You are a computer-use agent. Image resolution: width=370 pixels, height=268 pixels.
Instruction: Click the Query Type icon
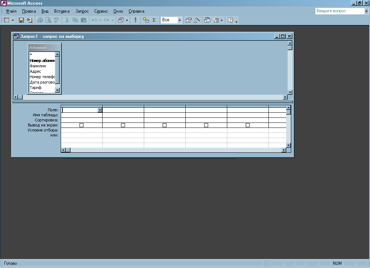[x=121, y=20]
